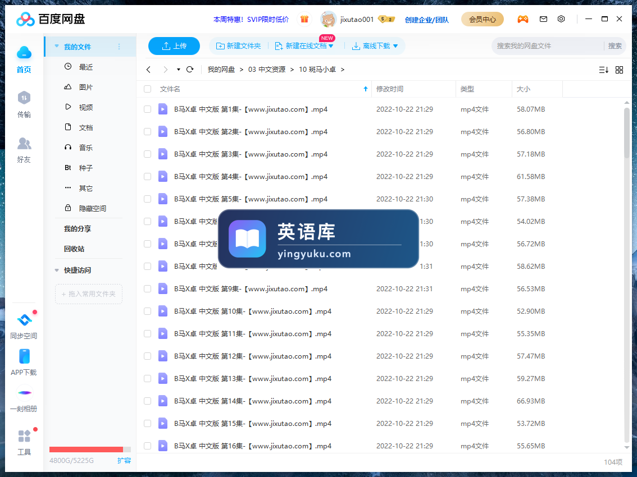Image resolution: width=637 pixels, height=477 pixels.
Task: Sort by 修改时间 column header
Action: tap(390, 89)
